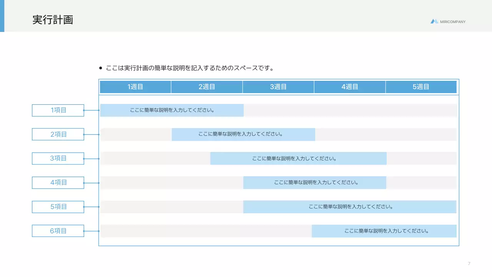Click the connector line for 6項目
The image size is (492, 277).
[x=92, y=230]
